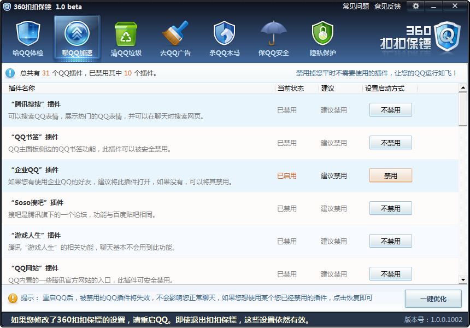Click 插件名称 column header

pos(21,88)
